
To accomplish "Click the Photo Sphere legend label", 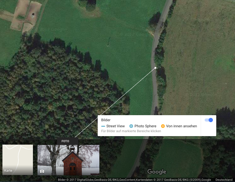I will point(145,126).
